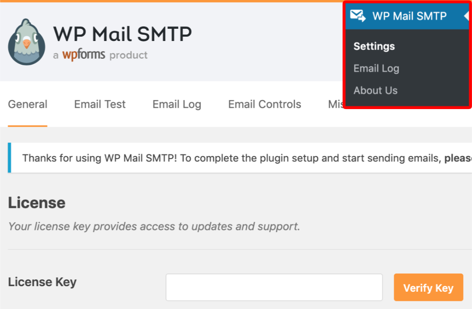Viewport: 472px width, 309px height.
Task: Click the license key description text
Action: (x=154, y=226)
